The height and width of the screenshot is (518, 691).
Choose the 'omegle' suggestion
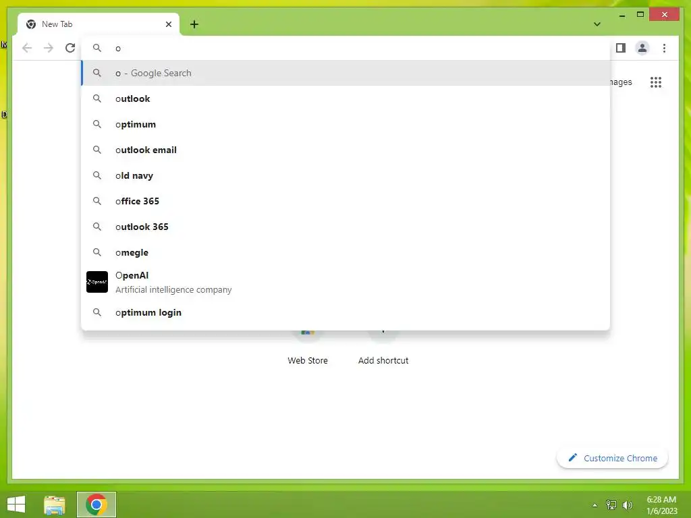coord(345,252)
